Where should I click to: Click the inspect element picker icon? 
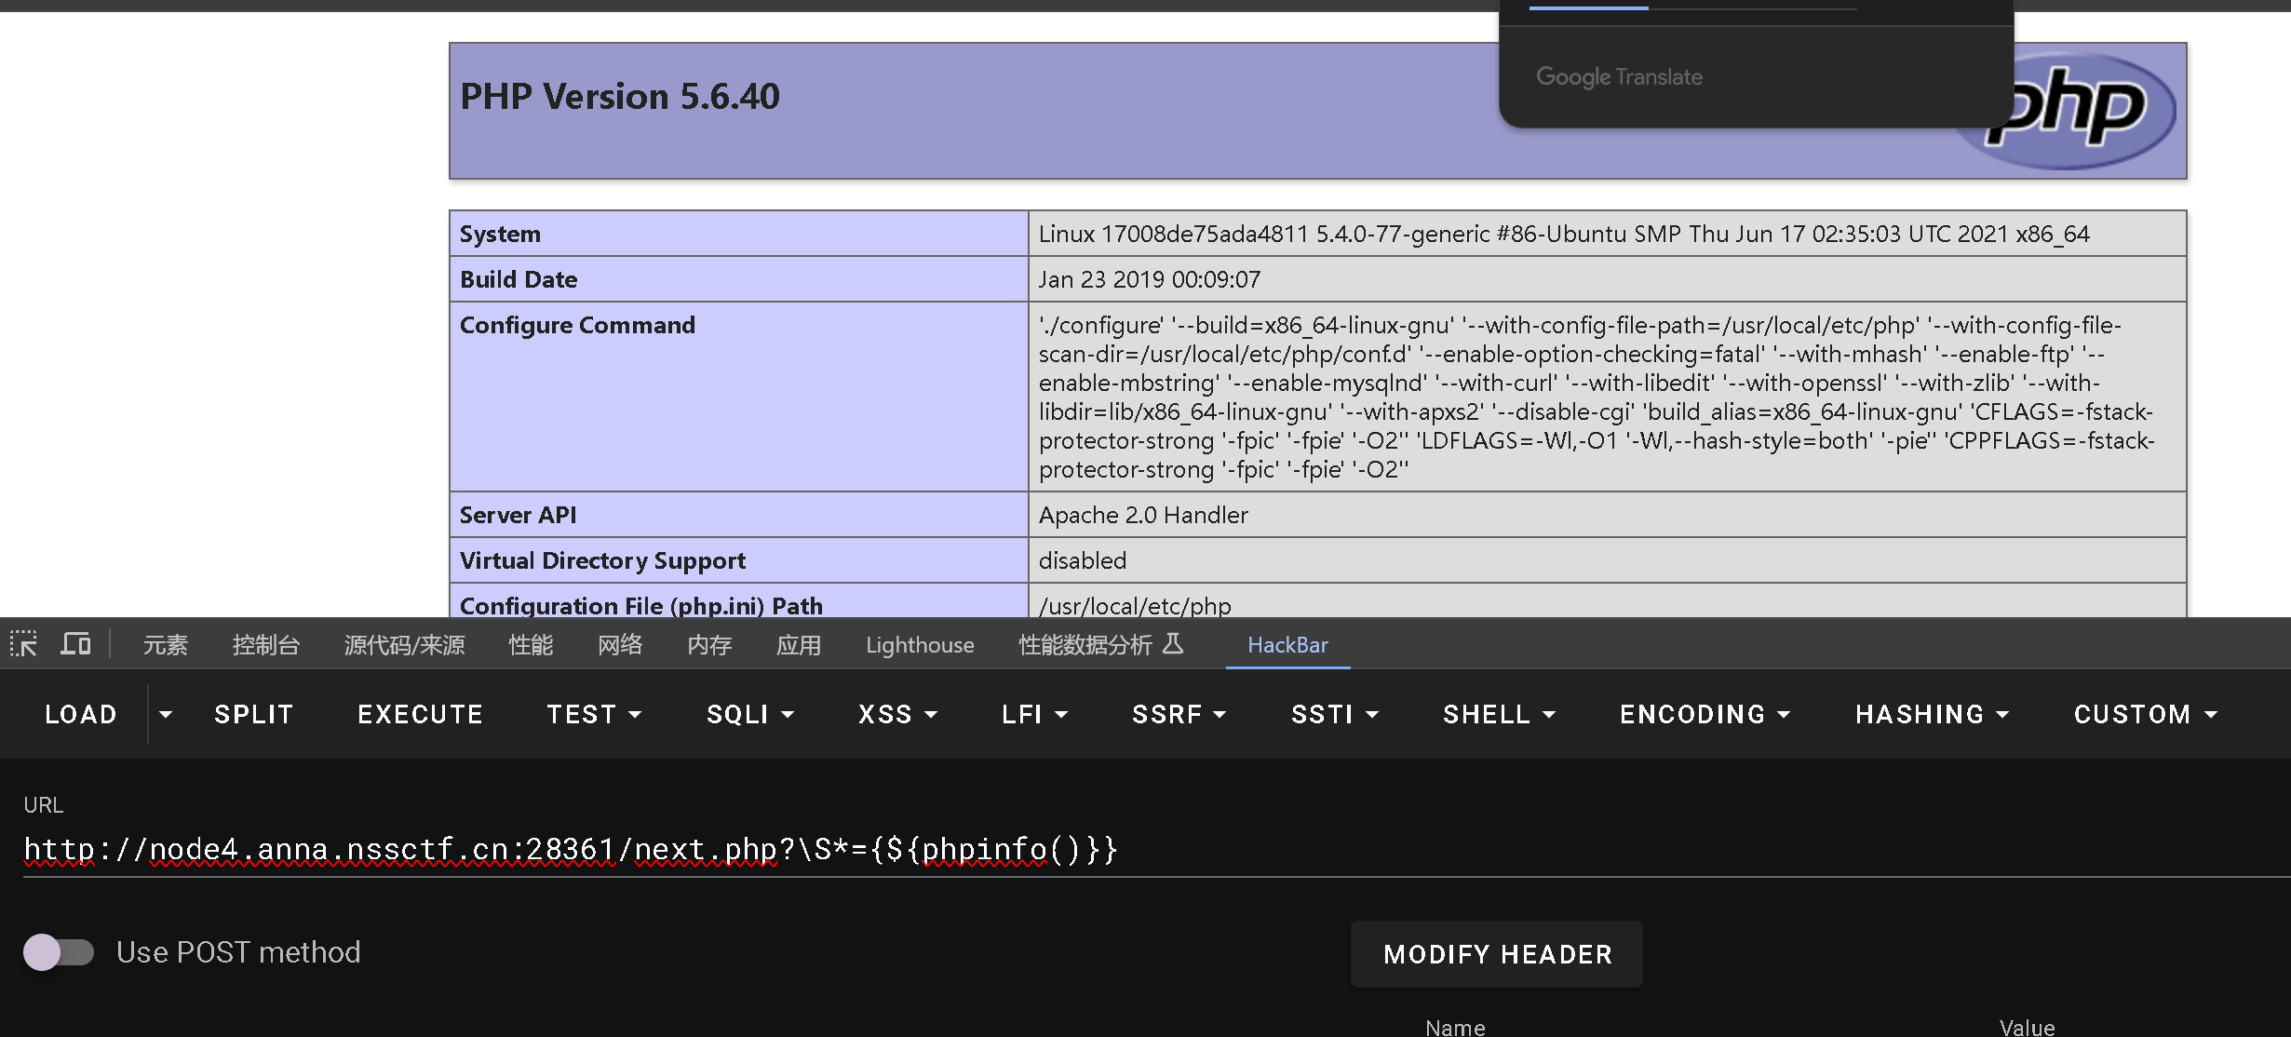click(x=23, y=643)
